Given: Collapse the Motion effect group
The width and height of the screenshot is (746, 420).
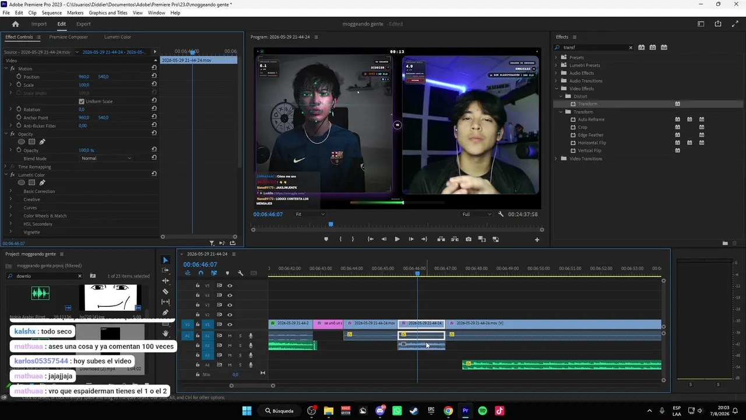Looking at the screenshot, I should coord(5,69).
